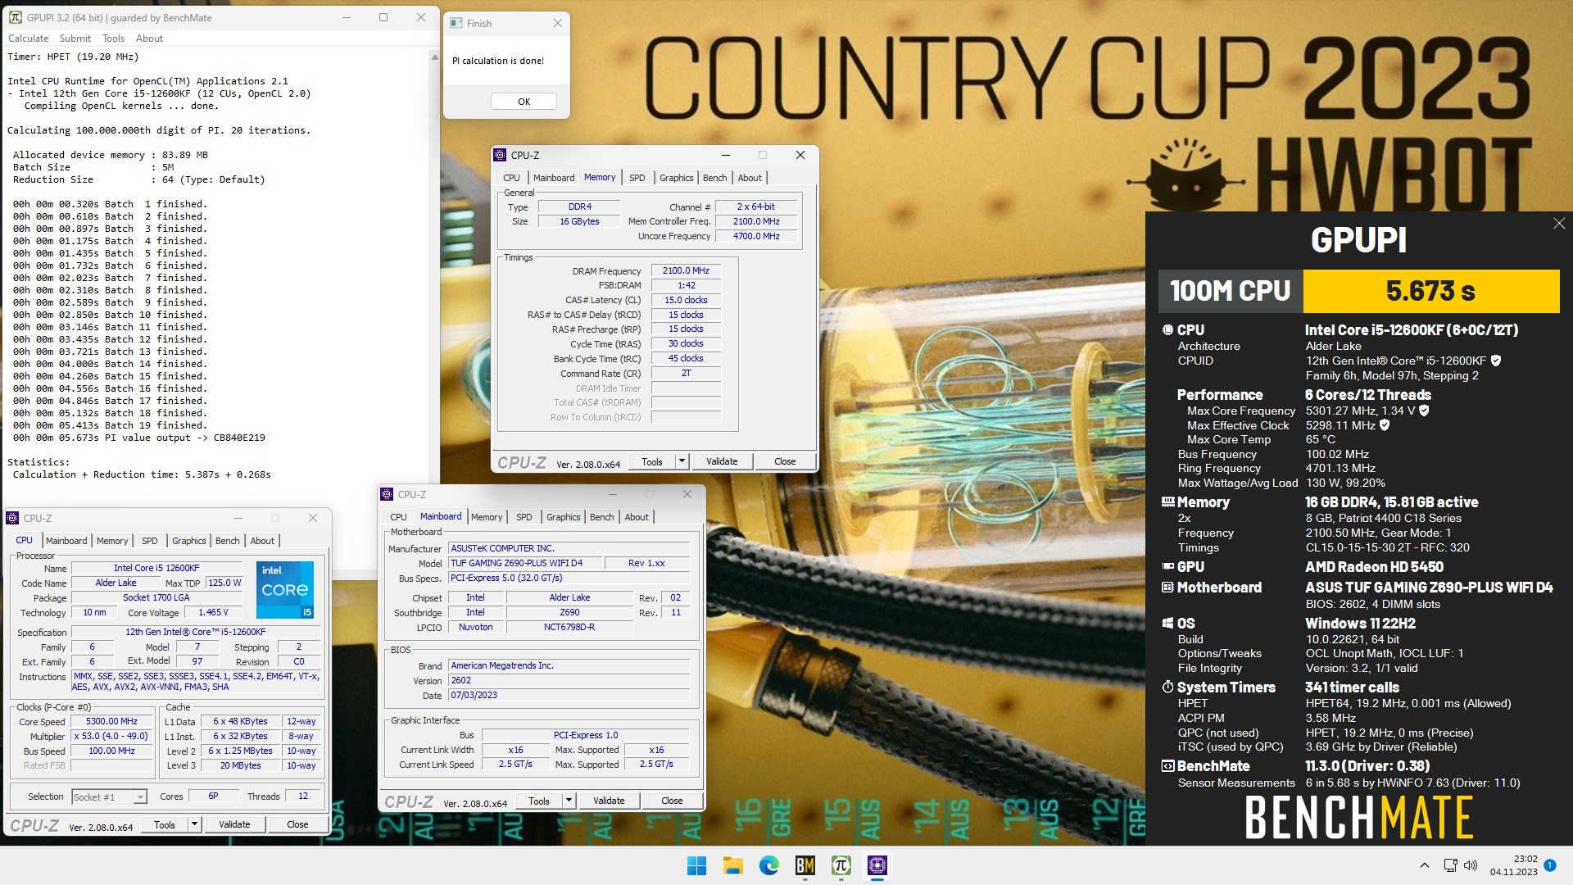Open Bench tab in Mainboard CPU-Z window
Screen dimensions: 1573x885
click(x=602, y=517)
